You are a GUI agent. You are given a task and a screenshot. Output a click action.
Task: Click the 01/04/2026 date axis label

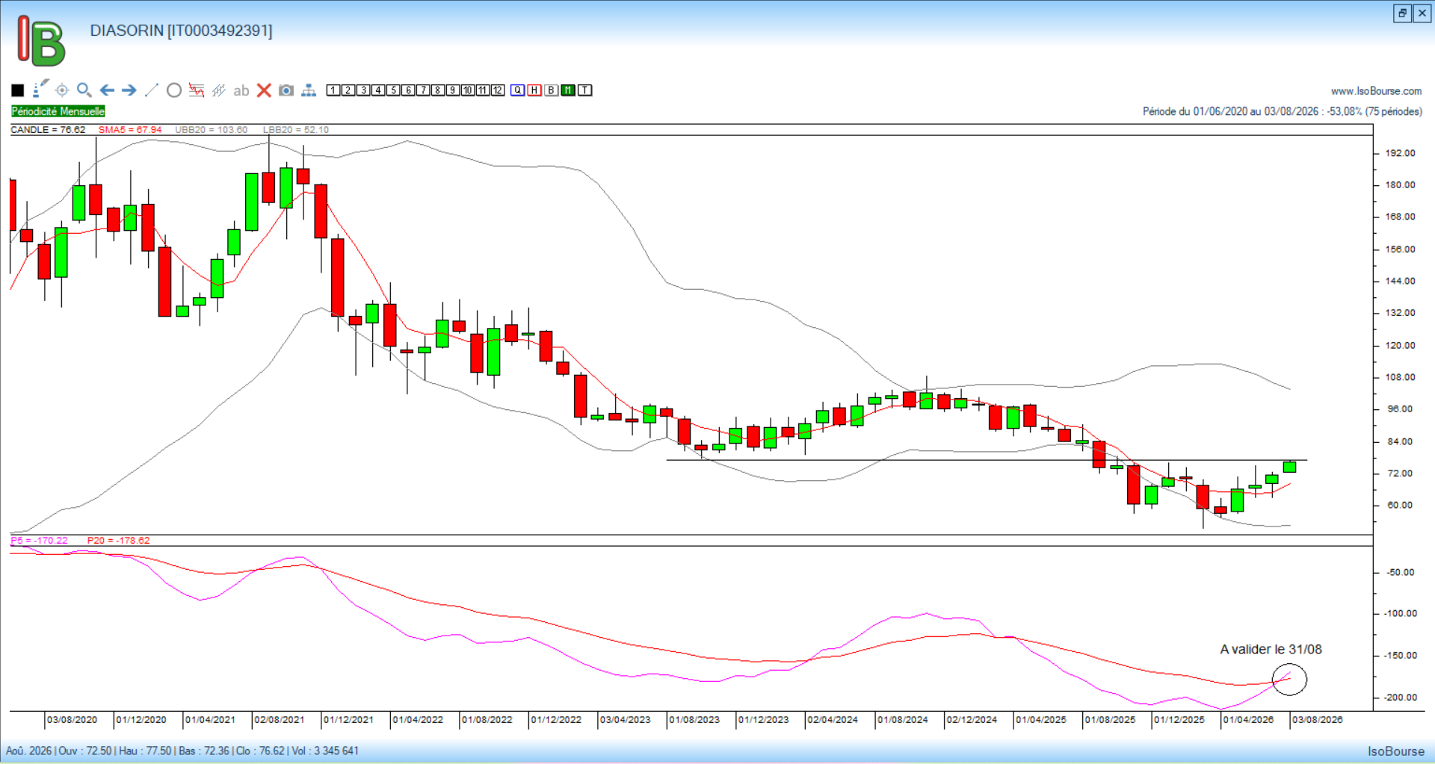tap(1248, 720)
